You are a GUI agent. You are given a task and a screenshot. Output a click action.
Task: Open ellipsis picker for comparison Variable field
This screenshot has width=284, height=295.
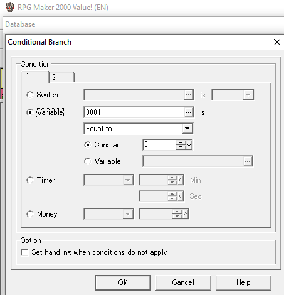click(x=248, y=161)
